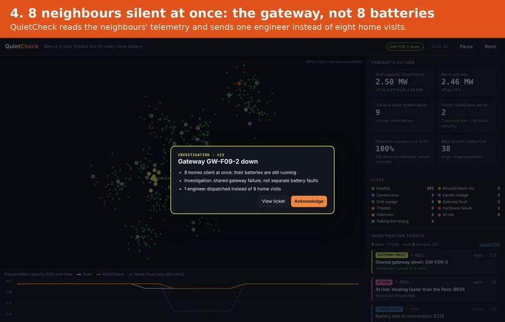Screen dimensions: 505x322
Task: Click the QuietCheck series in chart legend
Action: point(110,274)
